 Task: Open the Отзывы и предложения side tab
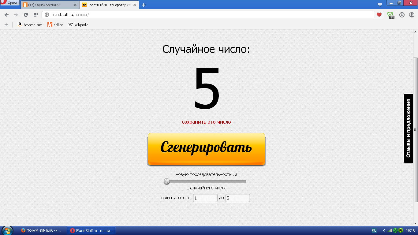[408, 128]
